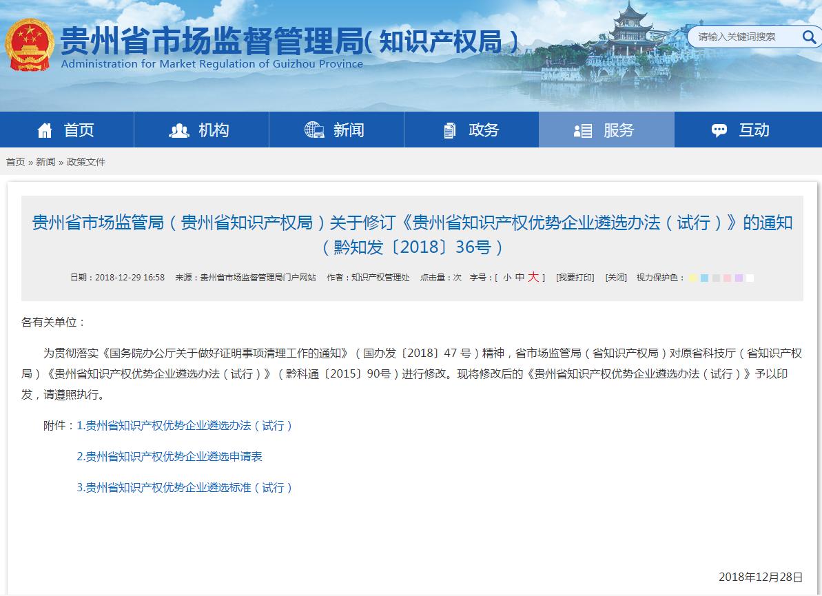Click the 我要打印 print link
The width and height of the screenshot is (822, 596).
pos(575,277)
